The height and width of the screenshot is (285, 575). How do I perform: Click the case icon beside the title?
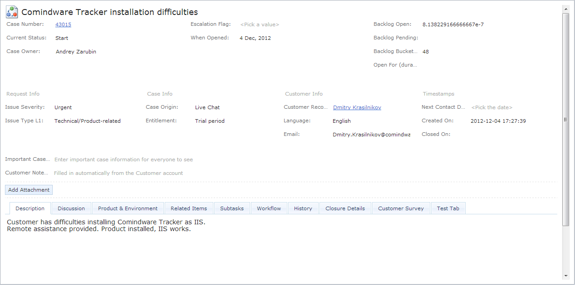[x=12, y=12]
